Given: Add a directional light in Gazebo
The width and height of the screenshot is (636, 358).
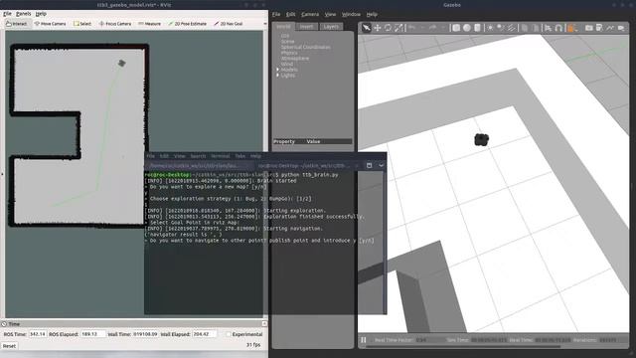Looking at the screenshot, I should point(512,28).
